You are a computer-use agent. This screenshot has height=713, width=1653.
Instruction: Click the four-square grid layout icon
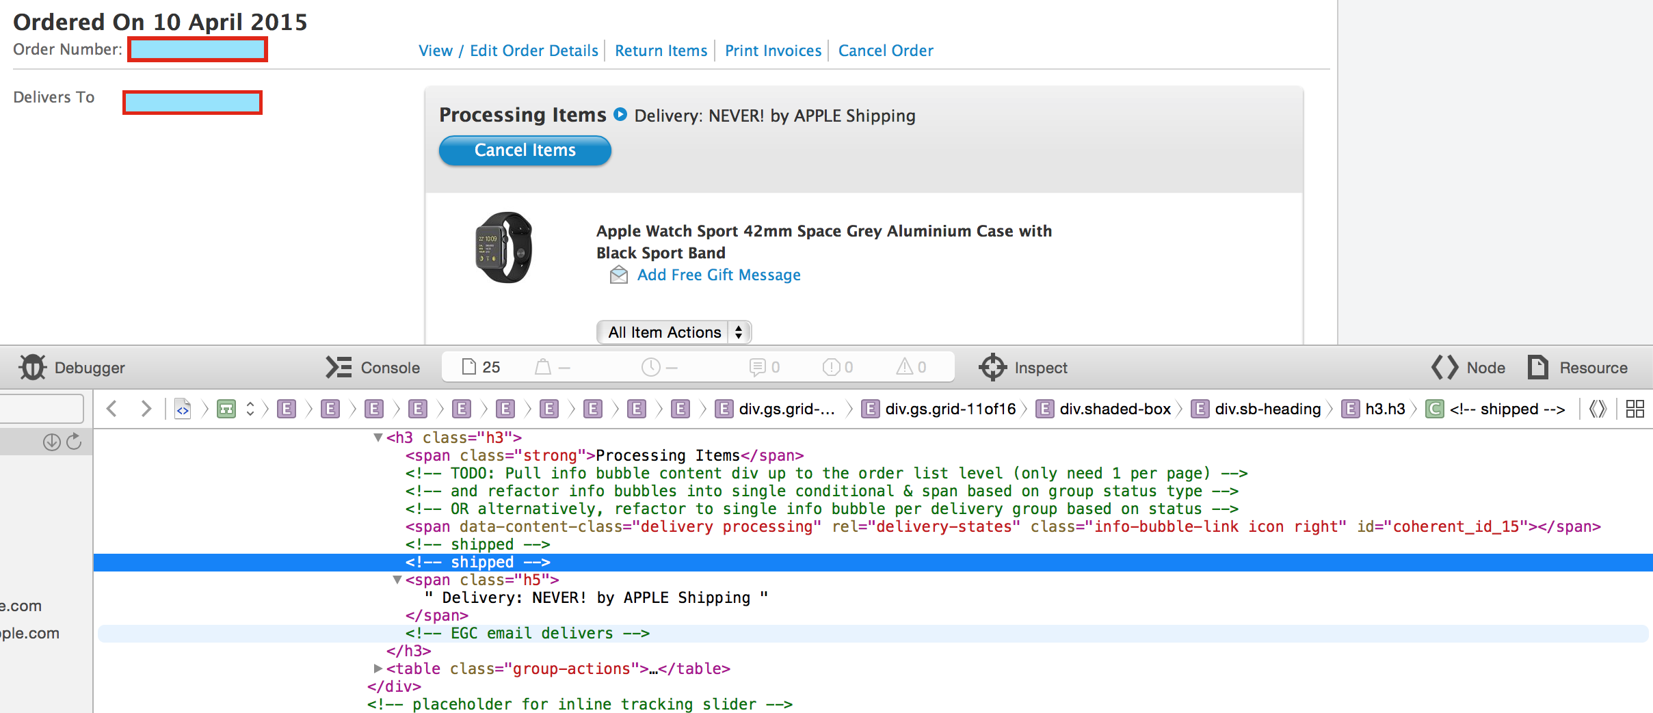coord(1635,409)
